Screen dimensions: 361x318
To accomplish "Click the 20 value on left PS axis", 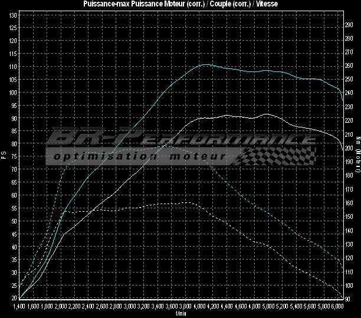I will click(14, 299).
